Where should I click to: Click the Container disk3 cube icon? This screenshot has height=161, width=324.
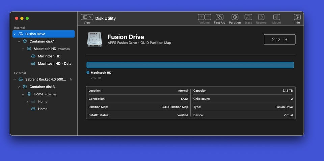click(x=25, y=87)
